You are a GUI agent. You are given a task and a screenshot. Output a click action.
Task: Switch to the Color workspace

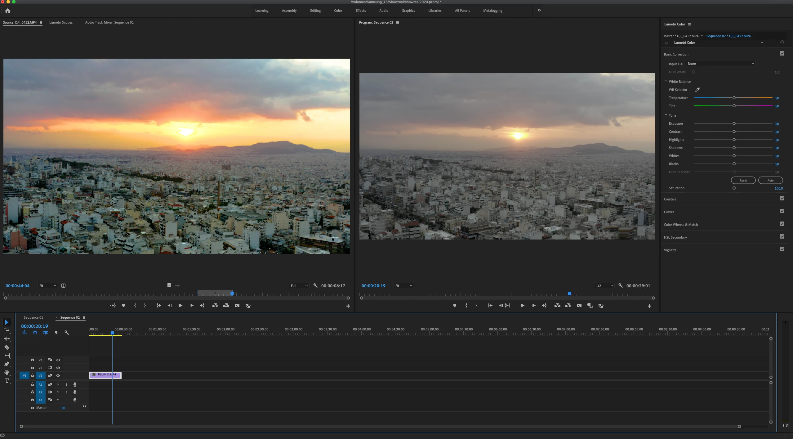[x=338, y=11]
